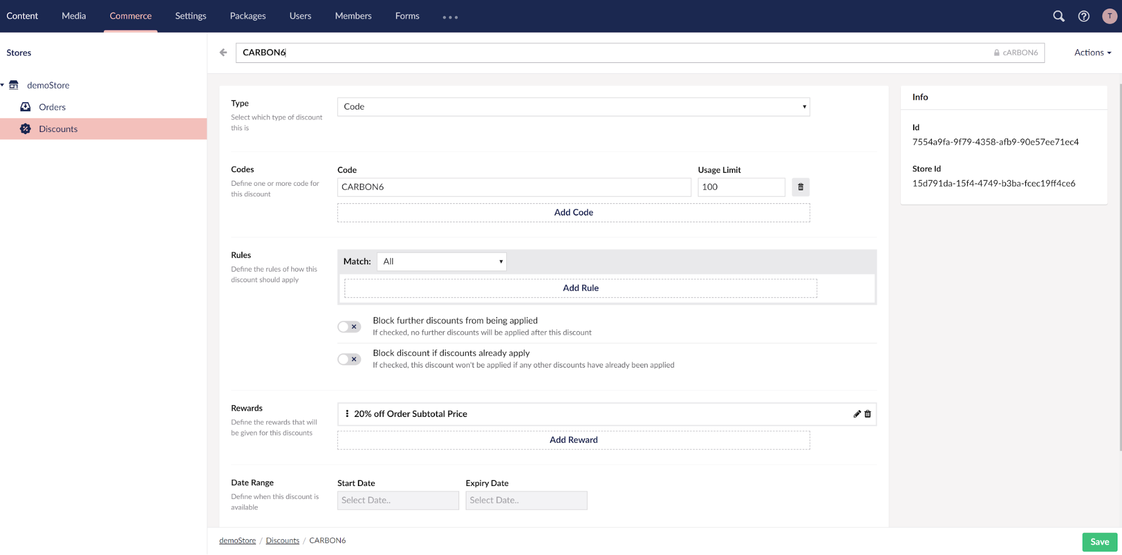Go to the Content section
Screen dimensions: 1122x555
point(22,16)
